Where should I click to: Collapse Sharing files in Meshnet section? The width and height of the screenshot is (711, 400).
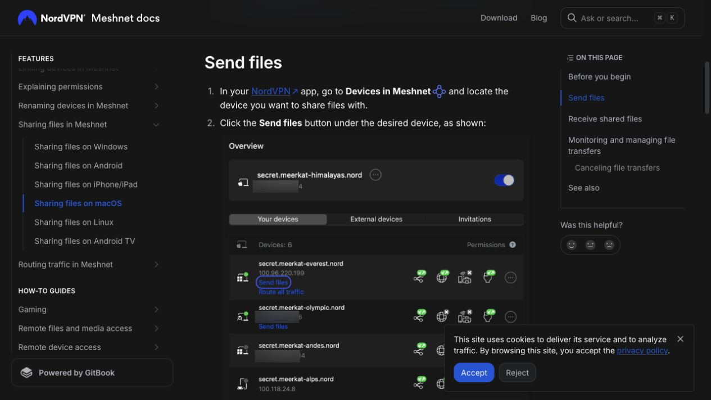(x=156, y=125)
